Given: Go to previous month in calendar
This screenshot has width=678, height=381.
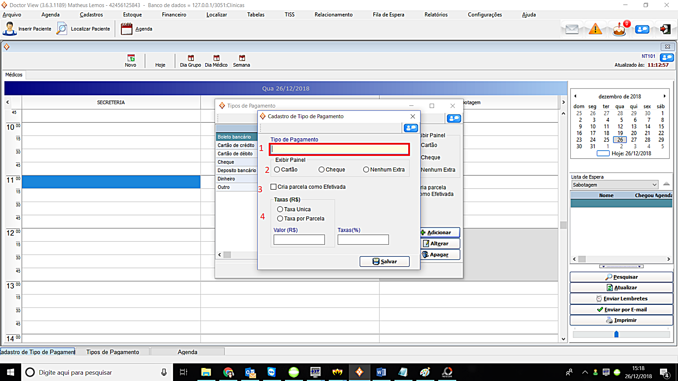Looking at the screenshot, I should point(575,96).
